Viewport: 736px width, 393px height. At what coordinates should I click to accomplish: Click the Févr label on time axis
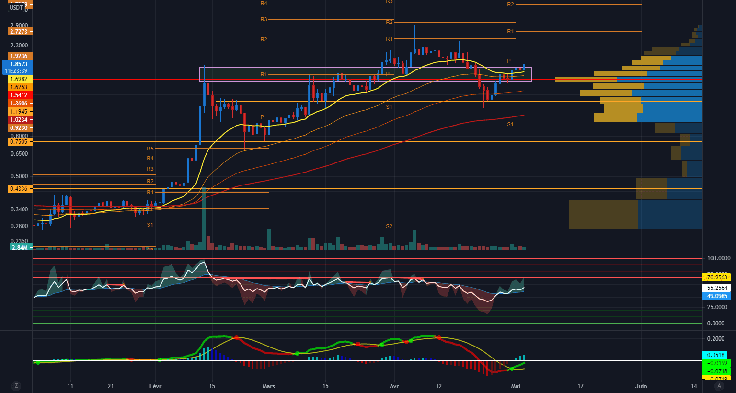(x=156, y=386)
